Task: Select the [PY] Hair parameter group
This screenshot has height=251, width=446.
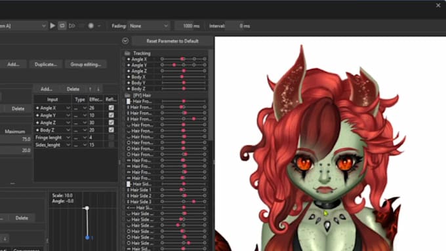Action: (x=142, y=96)
